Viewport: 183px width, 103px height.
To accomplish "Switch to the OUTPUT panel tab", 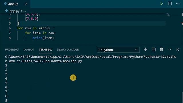I will click(29, 49).
